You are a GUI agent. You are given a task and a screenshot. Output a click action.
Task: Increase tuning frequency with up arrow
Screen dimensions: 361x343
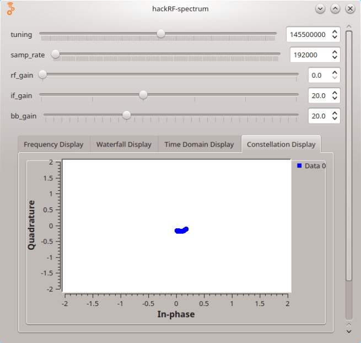click(334, 31)
